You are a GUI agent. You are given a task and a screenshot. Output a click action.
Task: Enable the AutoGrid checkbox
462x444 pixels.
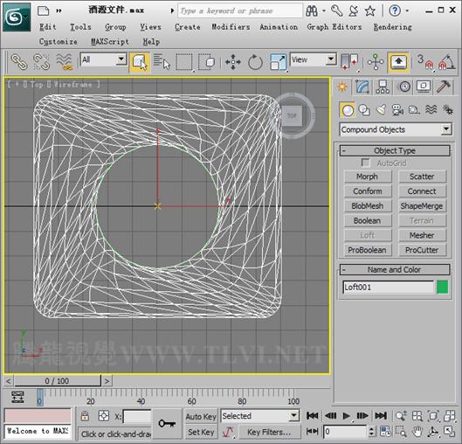[365, 163]
